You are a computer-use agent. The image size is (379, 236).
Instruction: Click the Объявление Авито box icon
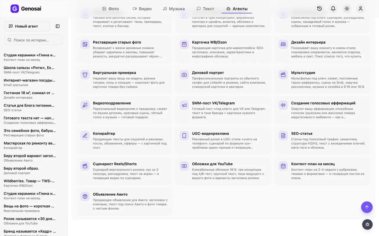(x=85, y=196)
